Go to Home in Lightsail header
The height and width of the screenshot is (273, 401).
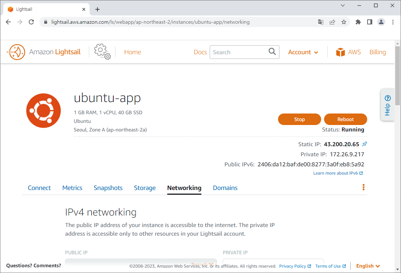pyautogui.click(x=132, y=52)
